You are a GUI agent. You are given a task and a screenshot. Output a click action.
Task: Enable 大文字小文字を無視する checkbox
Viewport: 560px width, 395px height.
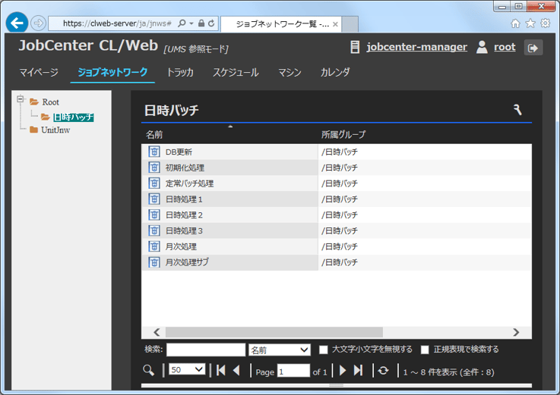click(323, 350)
